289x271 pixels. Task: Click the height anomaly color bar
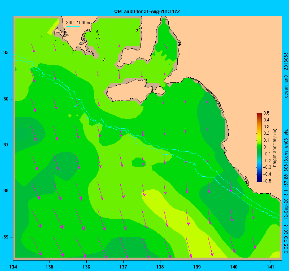click(259, 147)
